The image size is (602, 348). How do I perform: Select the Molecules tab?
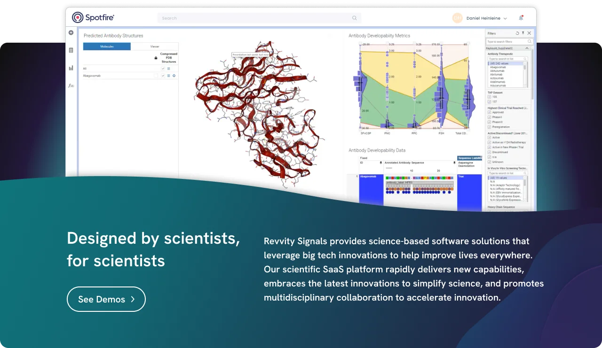pos(107,46)
